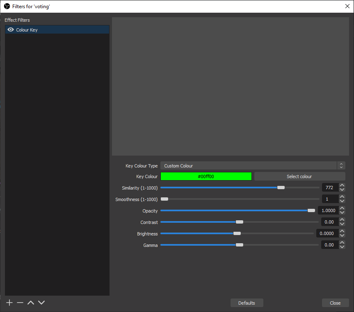Remove the selected filter using the minus icon
This screenshot has height=312, width=354.
20,302
